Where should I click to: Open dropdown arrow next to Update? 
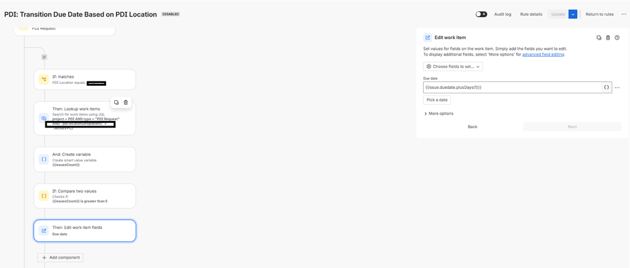tap(573, 14)
